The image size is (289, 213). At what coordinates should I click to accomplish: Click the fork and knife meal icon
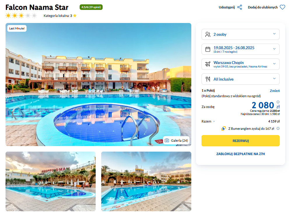pyautogui.click(x=208, y=79)
